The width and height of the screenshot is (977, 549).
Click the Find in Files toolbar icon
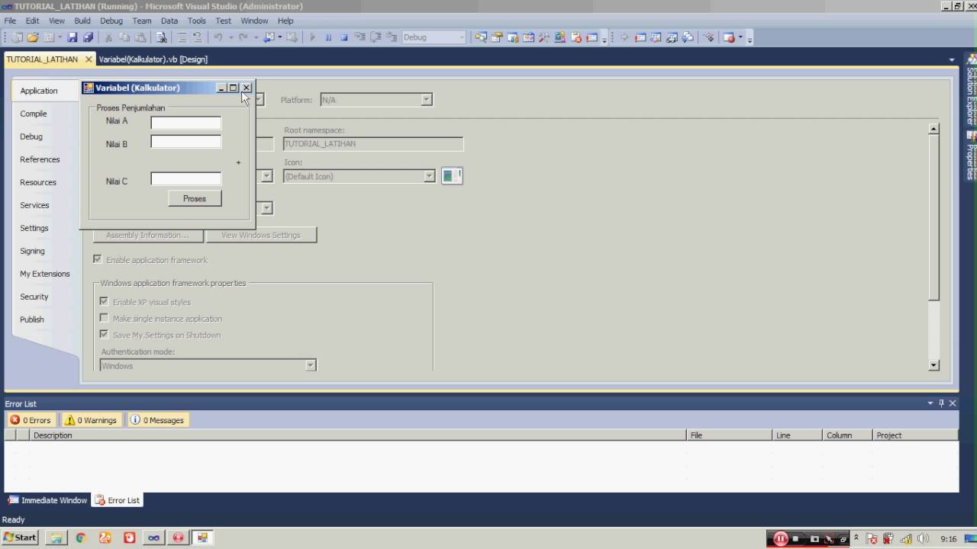click(161, 37)
